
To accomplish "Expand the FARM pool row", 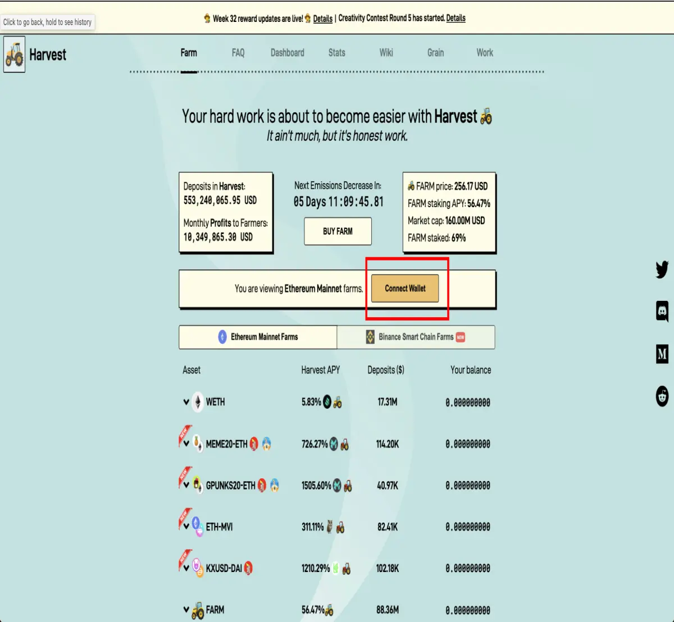I will (186, 610).
